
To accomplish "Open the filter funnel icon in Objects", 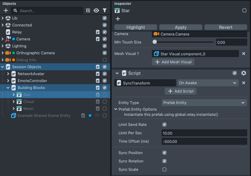I will pyautogui.click(x=105, y=11).
